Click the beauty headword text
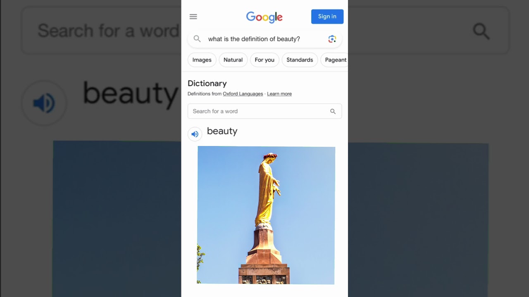The height and width of the screenshot is (297, 529). click(x=222, y=132)
